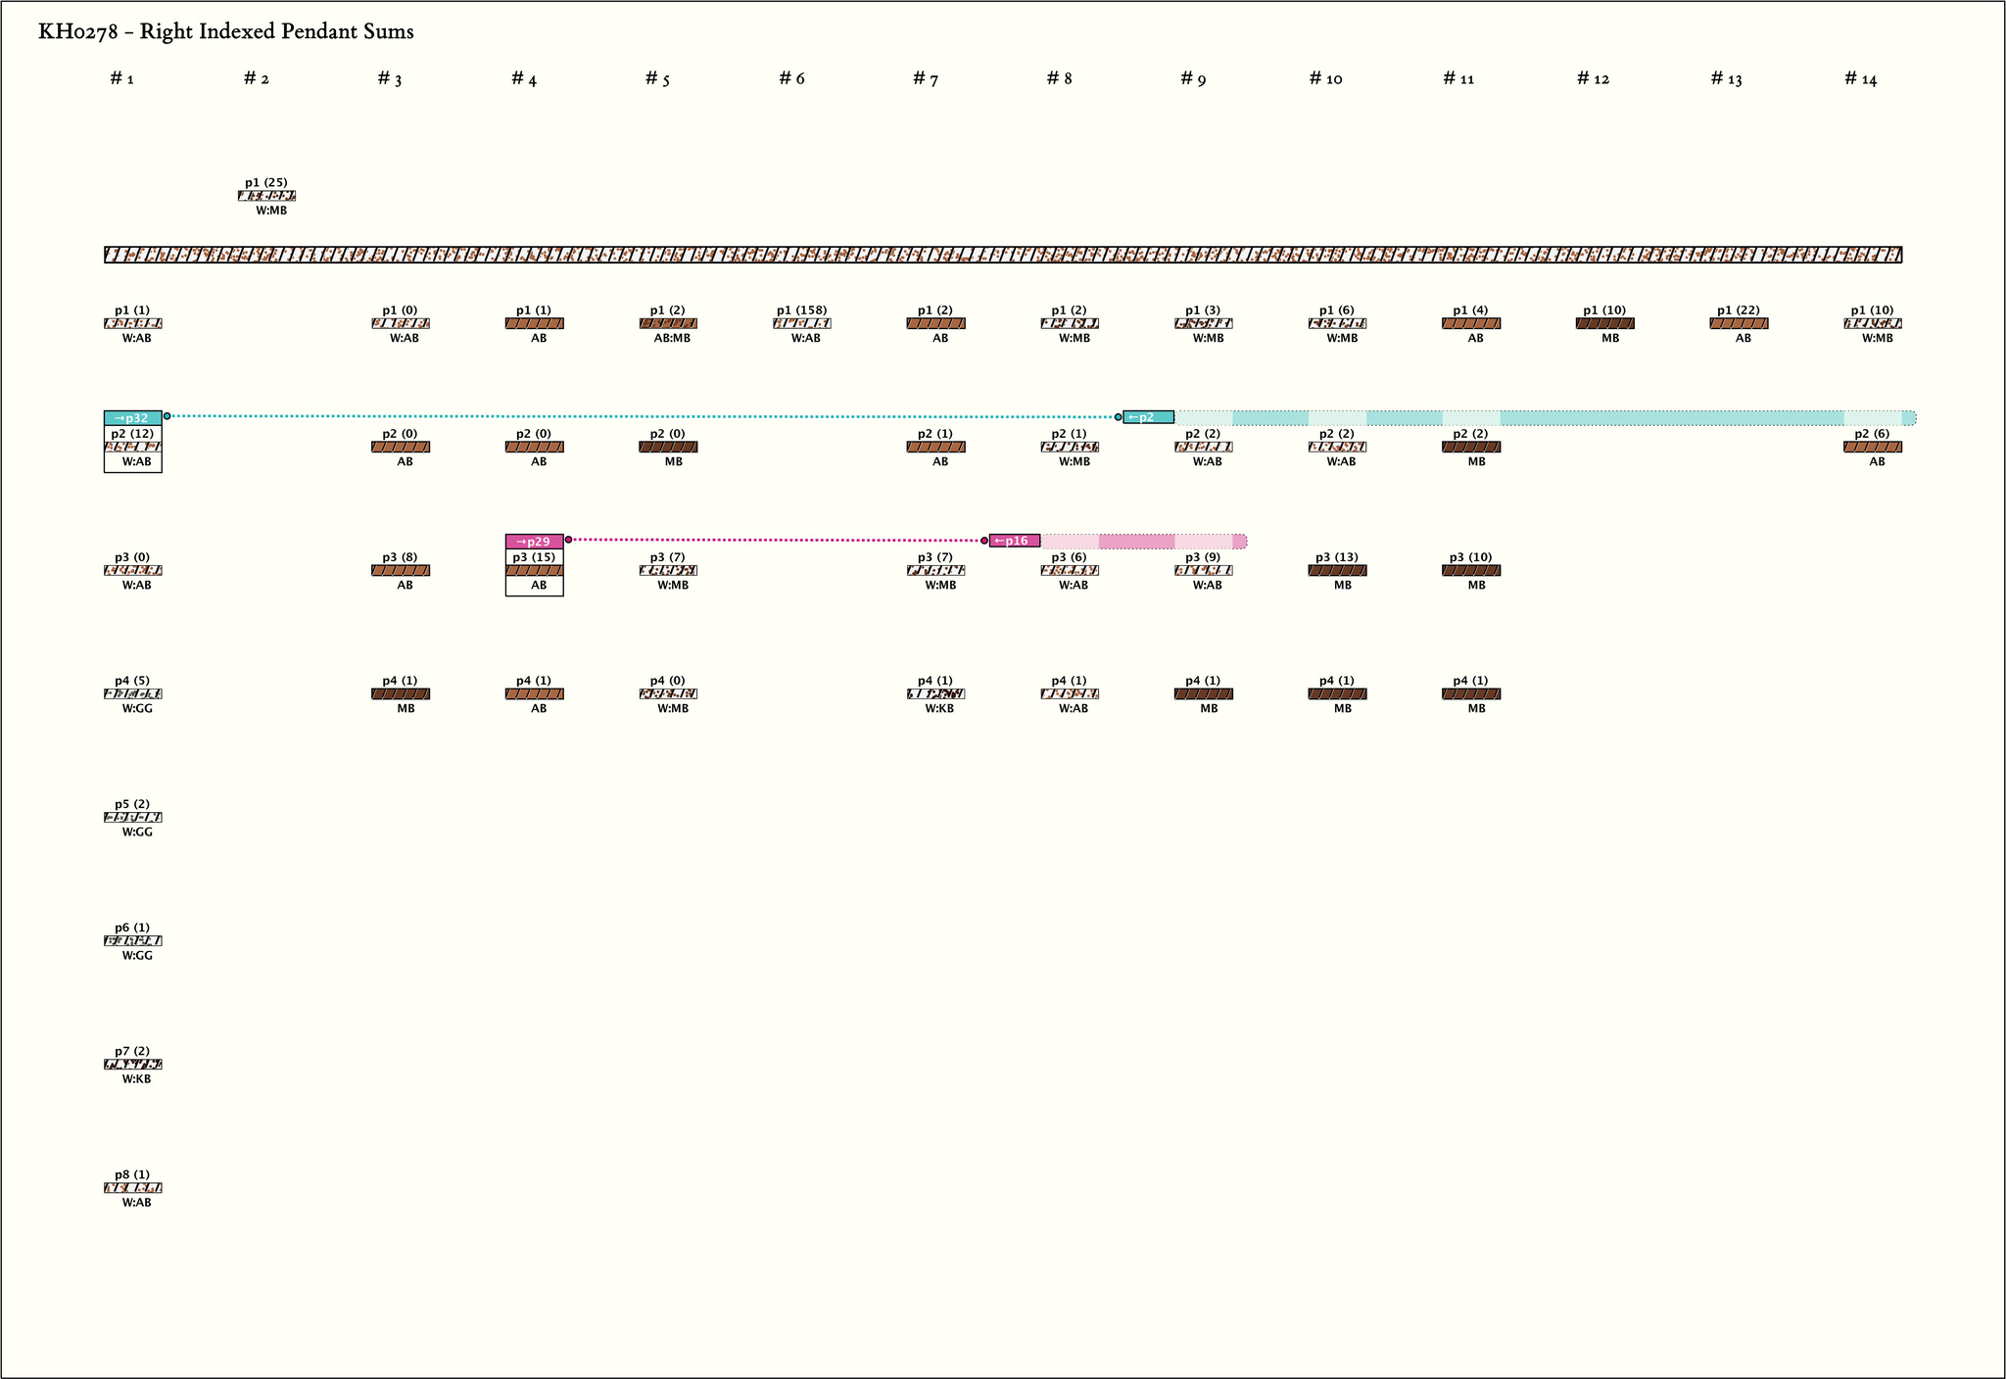The width and height of the screenshot is (2006, 1379).
Task: Click the teal ←p2 tag
Action: 1148,417
